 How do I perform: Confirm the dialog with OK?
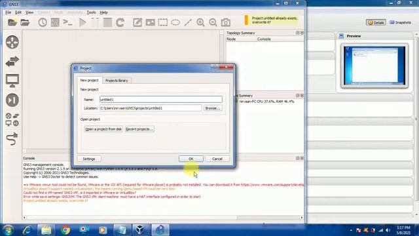pos(191,159)
